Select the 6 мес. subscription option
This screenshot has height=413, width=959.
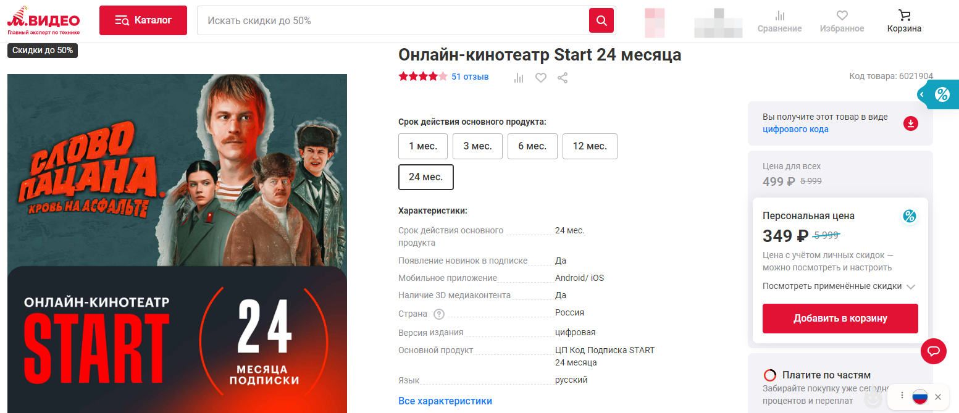coord(532,146)
